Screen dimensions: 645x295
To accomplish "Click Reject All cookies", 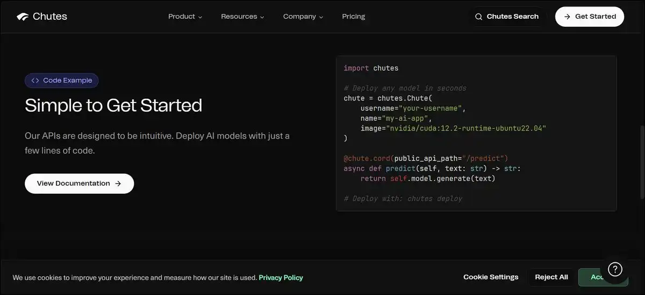I will point(551,277).
